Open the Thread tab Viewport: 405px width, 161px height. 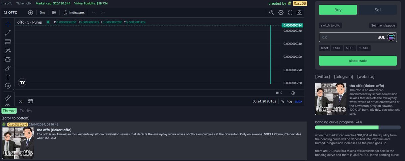[x=9, y=111]
